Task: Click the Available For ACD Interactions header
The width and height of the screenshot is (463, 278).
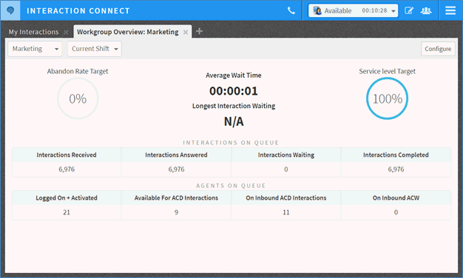Action: click(x=176, y=197)
